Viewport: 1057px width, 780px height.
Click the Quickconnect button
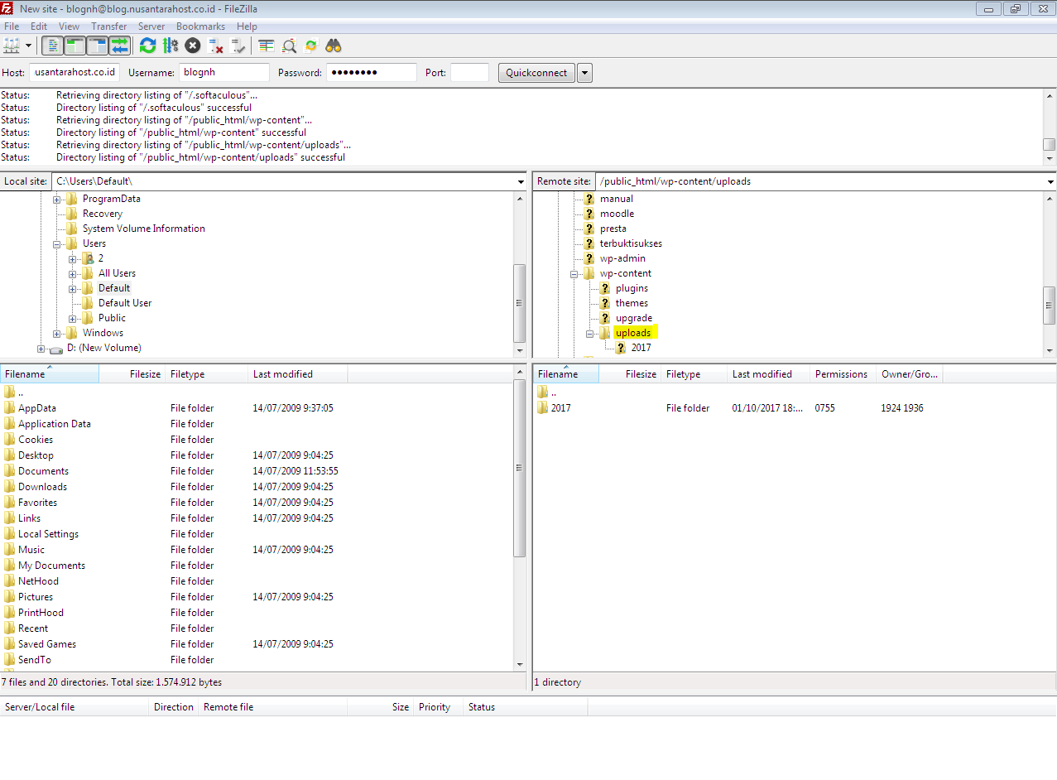(x=536, y=73)
